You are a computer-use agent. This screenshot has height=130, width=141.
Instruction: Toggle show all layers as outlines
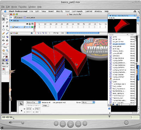pos(32,24)
